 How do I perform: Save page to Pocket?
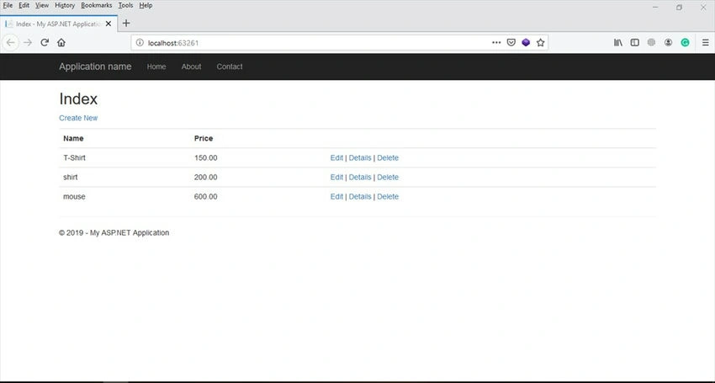click(511, 42)
